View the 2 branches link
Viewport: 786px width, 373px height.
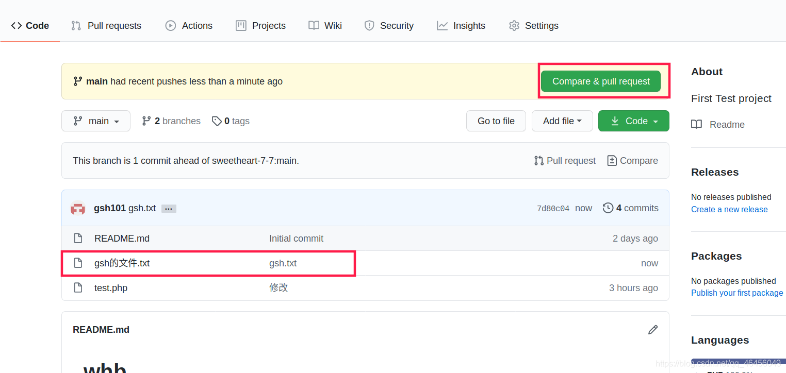click(171, 121)
